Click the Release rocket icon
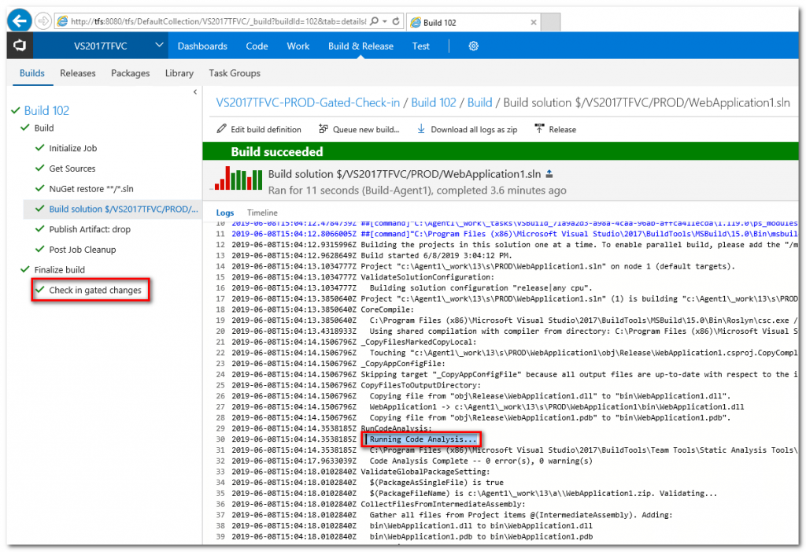806x552 pixels. (x=539, y=128)
